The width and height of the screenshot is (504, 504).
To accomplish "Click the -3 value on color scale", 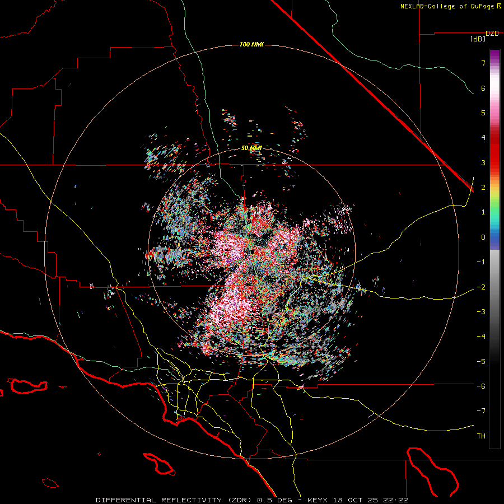I will click(x=481, y=312).
